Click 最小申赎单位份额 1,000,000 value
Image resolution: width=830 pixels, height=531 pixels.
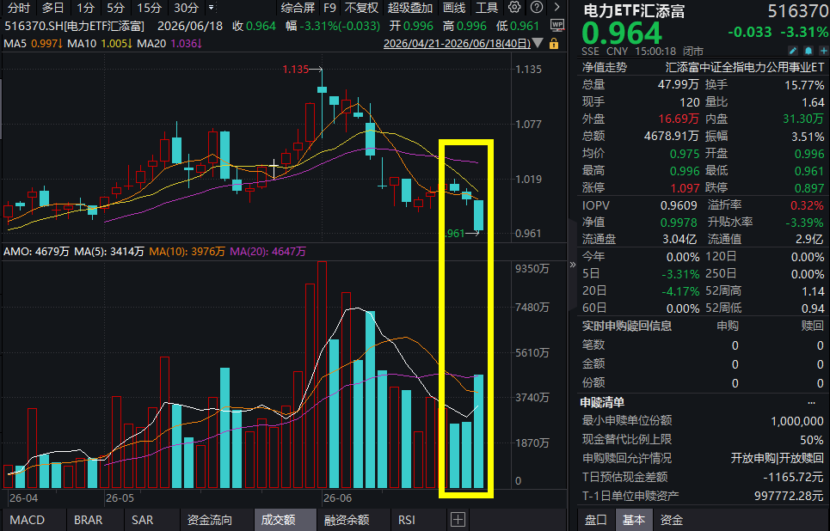(797, 421)
